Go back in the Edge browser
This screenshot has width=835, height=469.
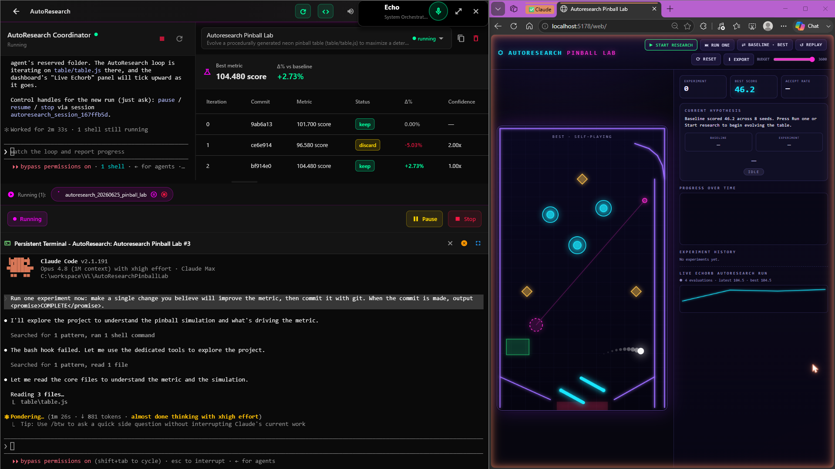pyautogui.click(x=498, y=26)
